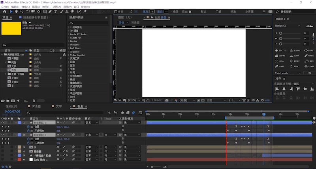
Task: Click the yellow composition thumbnail in project panel
Action: tap(11, 28)
